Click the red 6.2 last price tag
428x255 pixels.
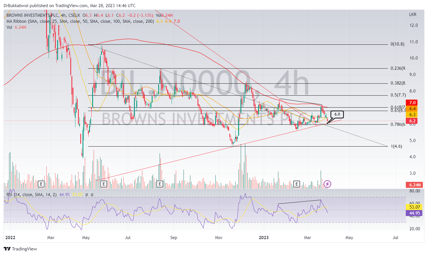(x=412, y=121)
